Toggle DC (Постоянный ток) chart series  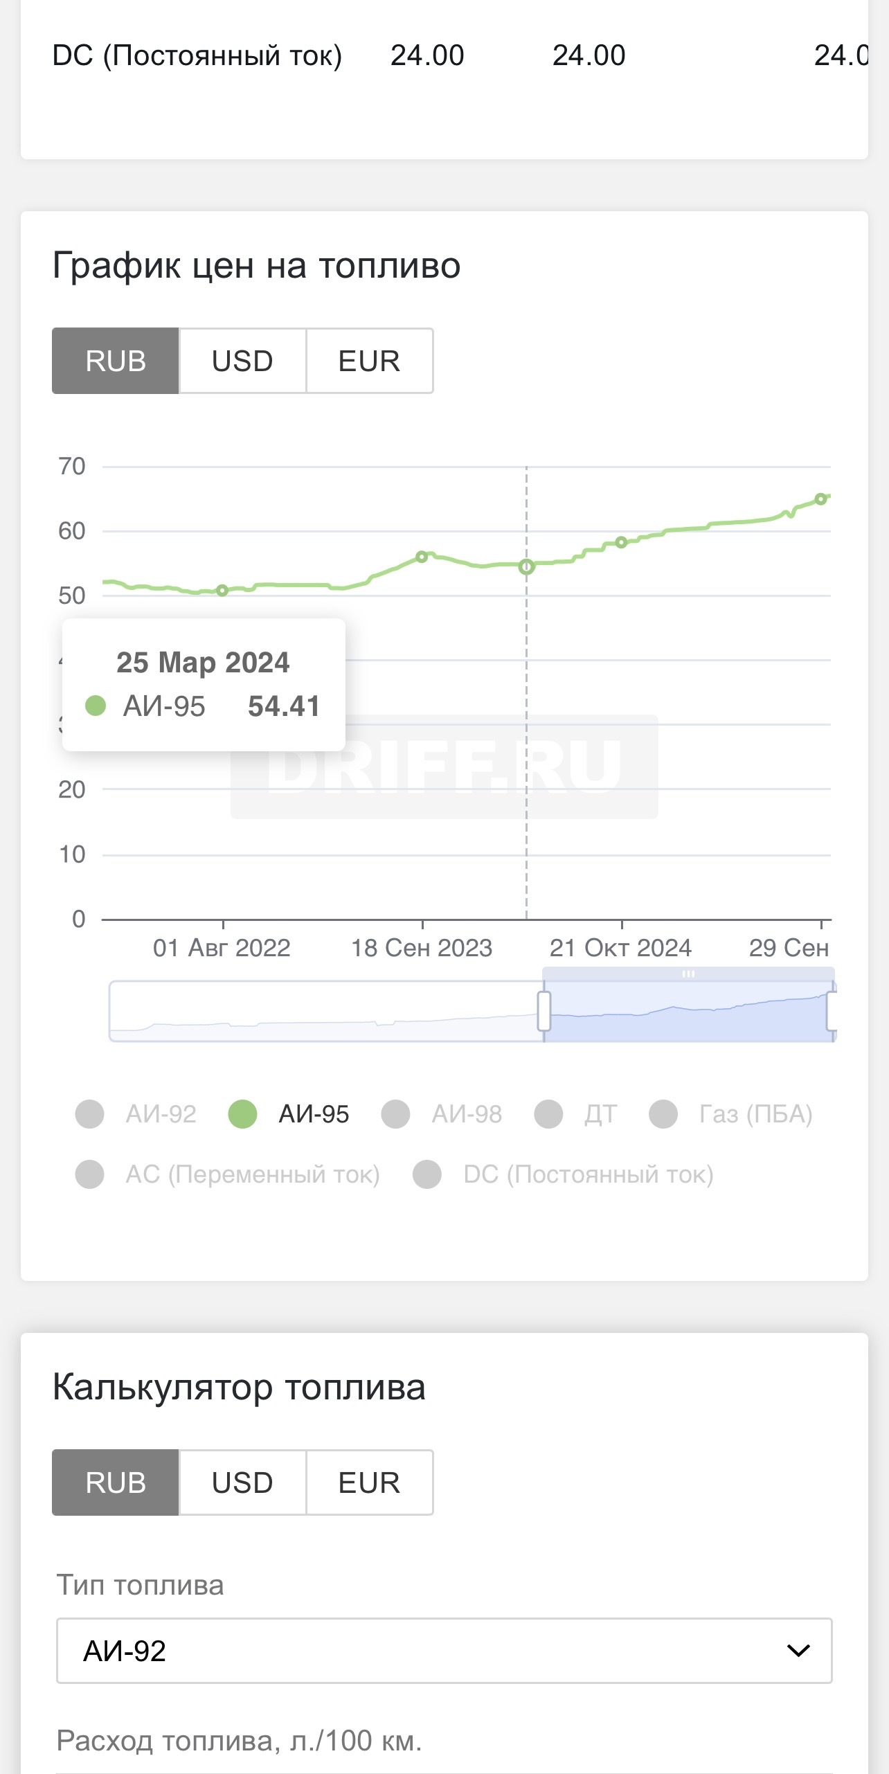(427, 1174)
